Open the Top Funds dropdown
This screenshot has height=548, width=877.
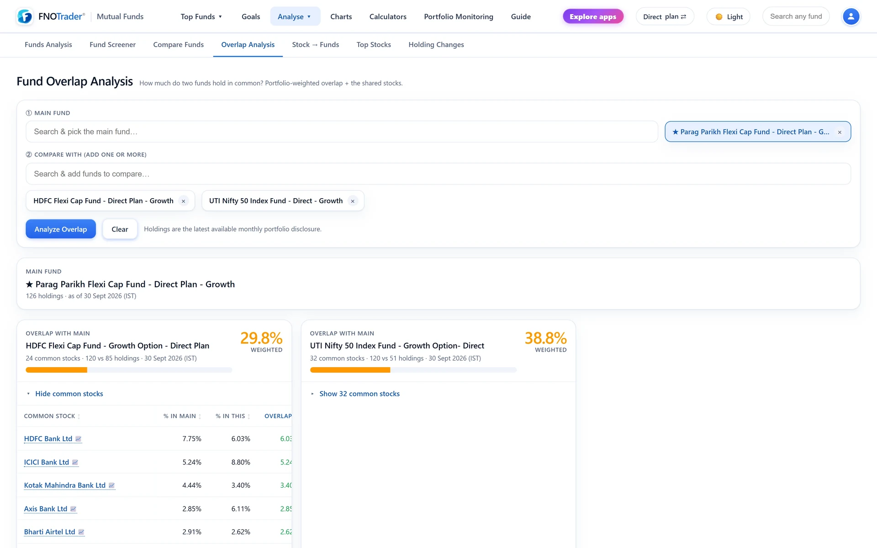(x=201, y=16)
